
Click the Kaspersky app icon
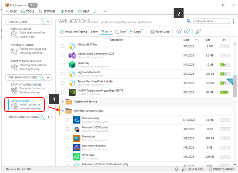point(72,64)
